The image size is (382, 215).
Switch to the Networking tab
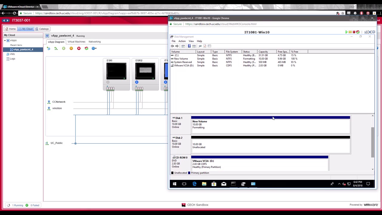pyautogui.click(x=95, y=42)
